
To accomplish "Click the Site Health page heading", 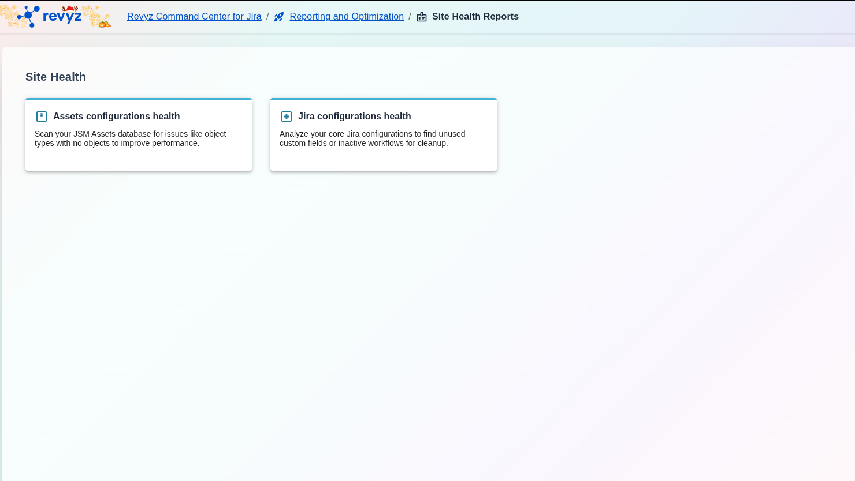I will pos(55,77).
